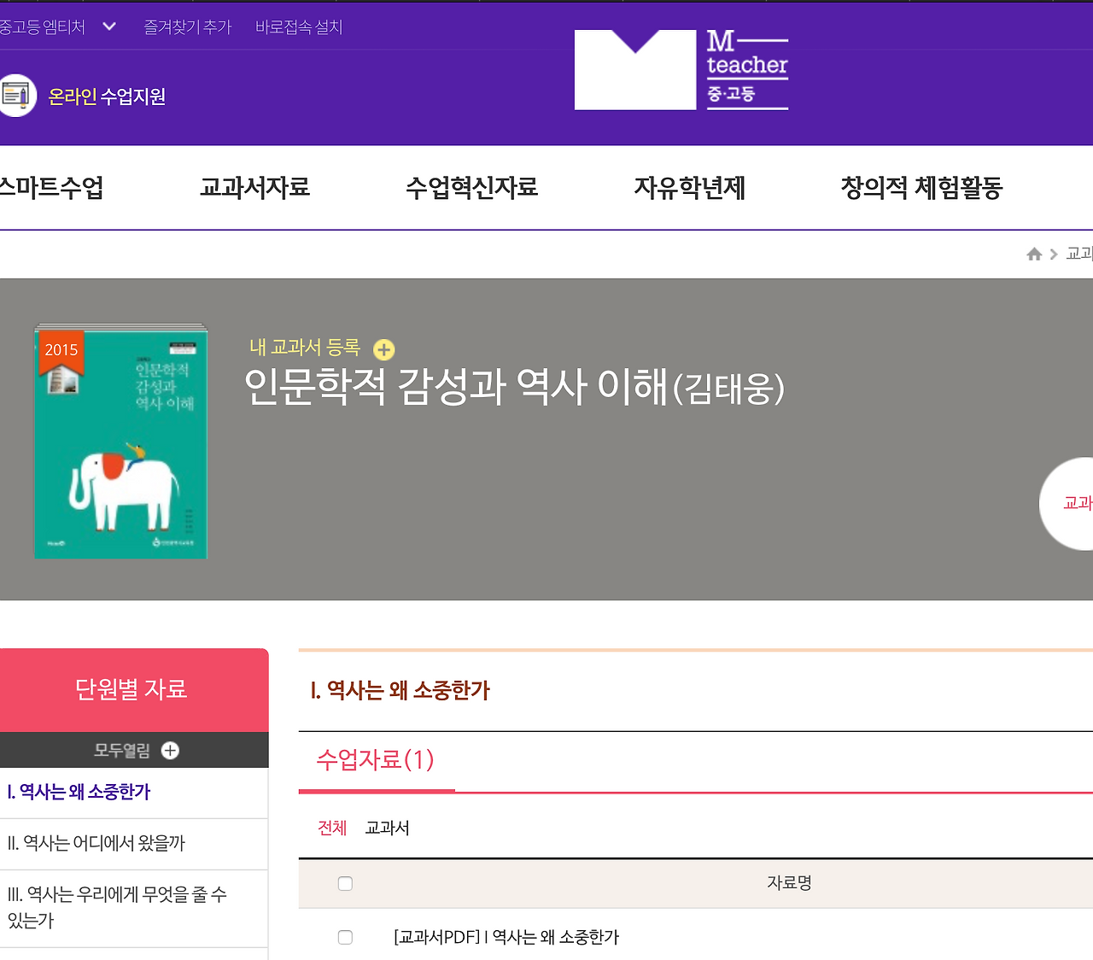Click the 바로접속 설치 link
This screenshot has height=960, width=1093.
coord(298,26)
